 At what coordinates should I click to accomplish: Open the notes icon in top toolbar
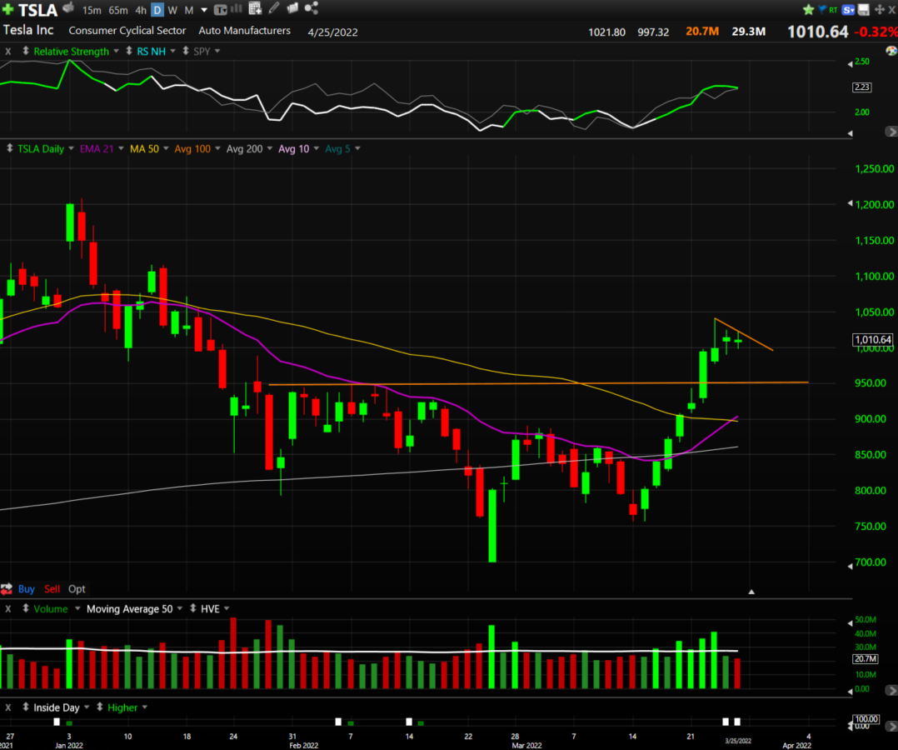tap(292, 7)
